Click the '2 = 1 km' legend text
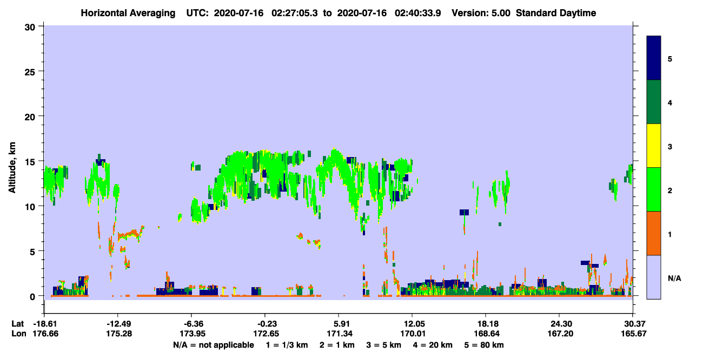Screen dimensions: 703x360 [x=336, y=345]
